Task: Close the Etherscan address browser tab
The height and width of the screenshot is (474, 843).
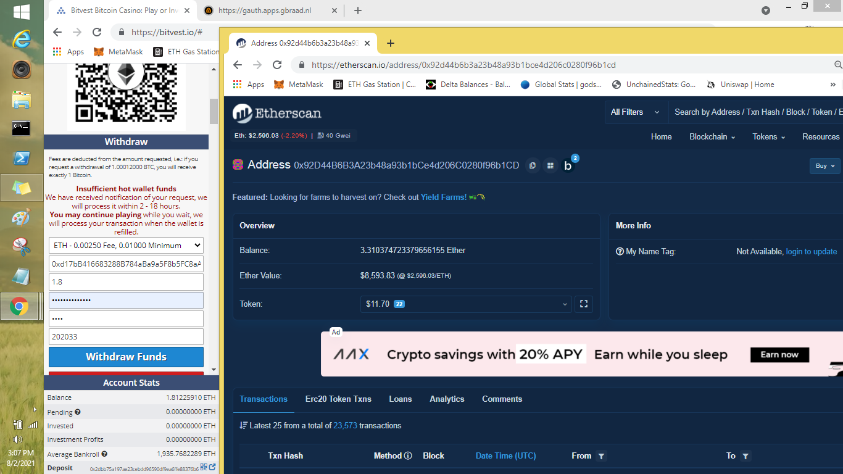Action: 367,43
